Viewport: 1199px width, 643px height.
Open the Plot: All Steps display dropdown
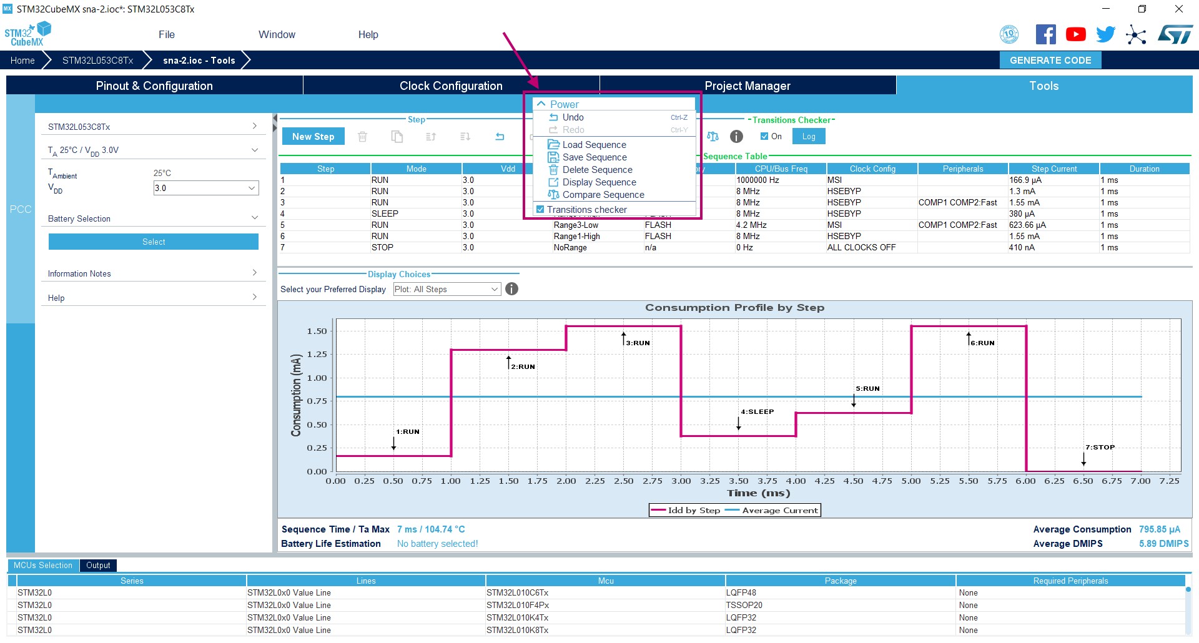[447, 289]
